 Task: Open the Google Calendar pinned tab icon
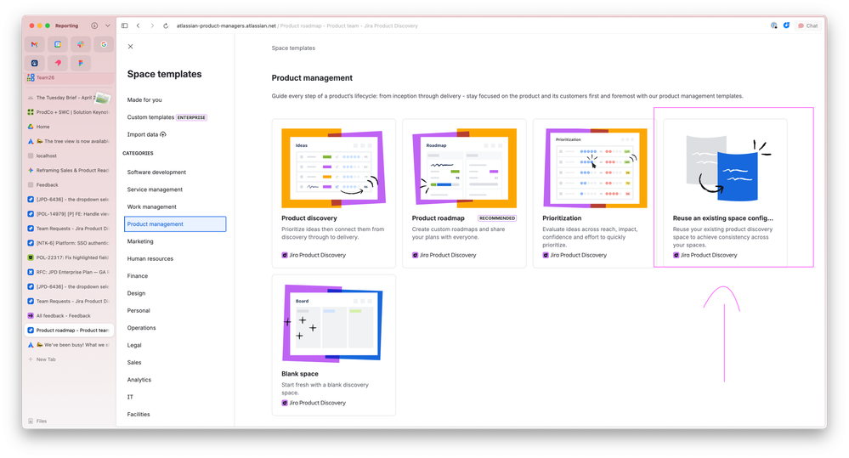pos(58,44)
